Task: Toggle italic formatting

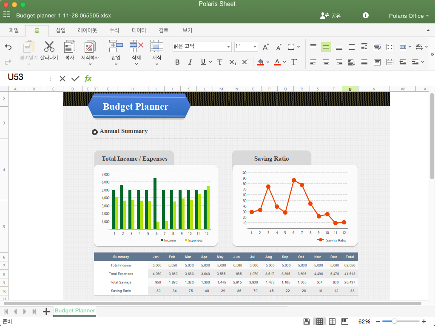Action: pos(190,62)
